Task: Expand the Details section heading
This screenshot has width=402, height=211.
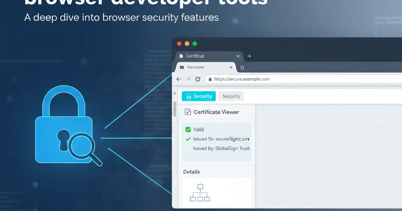Action: [x=192, y=172]
